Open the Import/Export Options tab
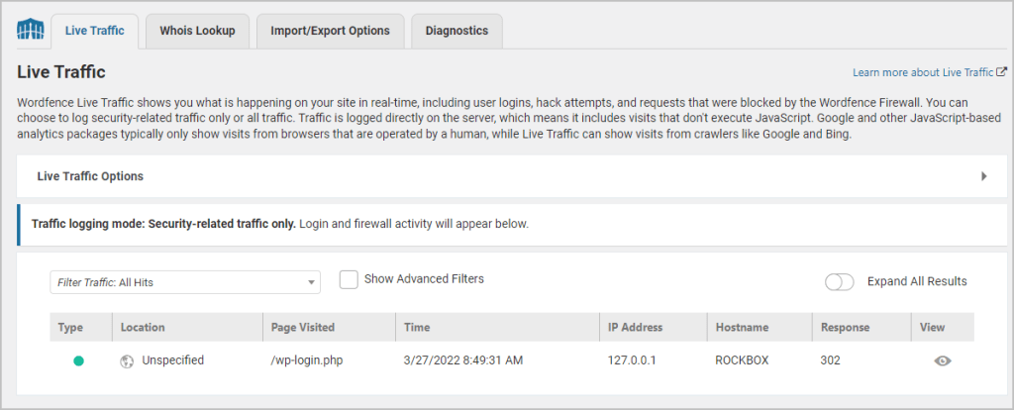Image resolution: width=1014 pixels, height=410 pixels. (331, 31)
